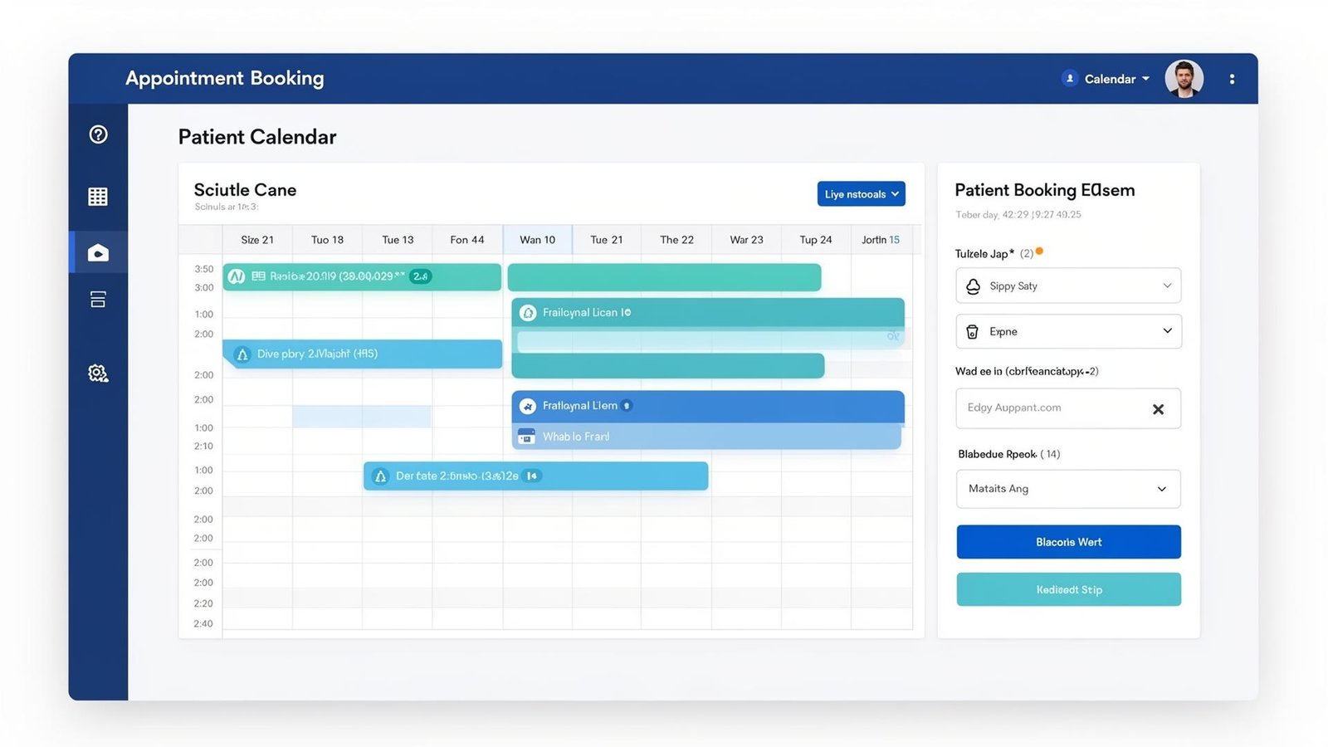The image size is (1328, 747).
Task: Open the highlighted home icon in the sidebar
Action: [x=98, y=251]
